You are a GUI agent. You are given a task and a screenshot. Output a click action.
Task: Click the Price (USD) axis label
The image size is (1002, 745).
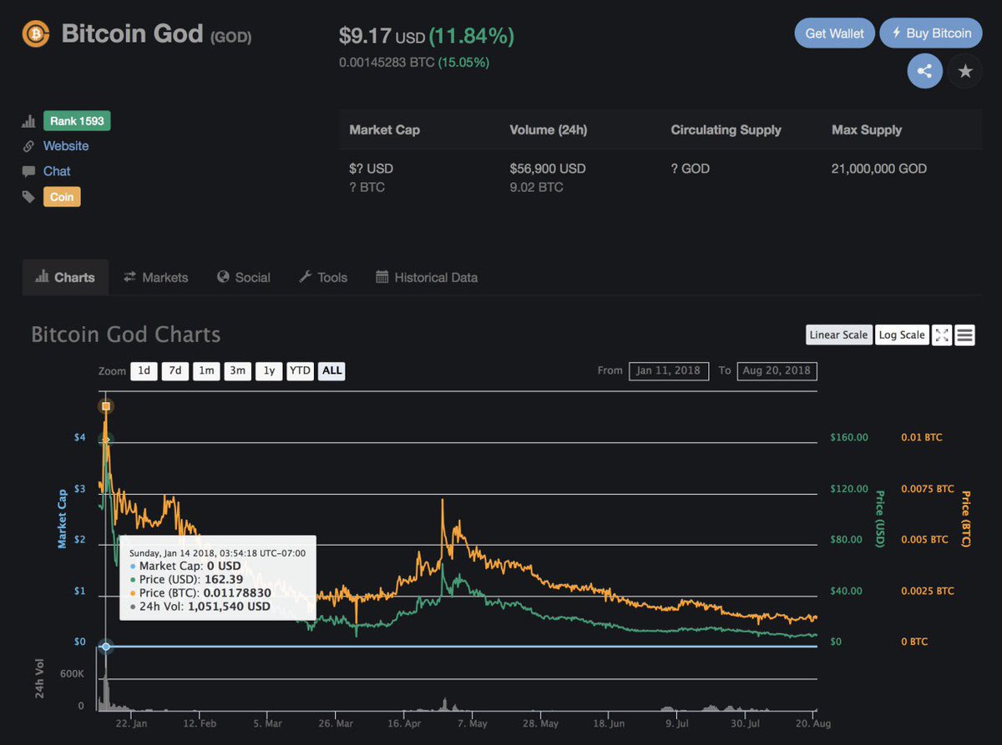pyautogui.click(x=879, y=518)
